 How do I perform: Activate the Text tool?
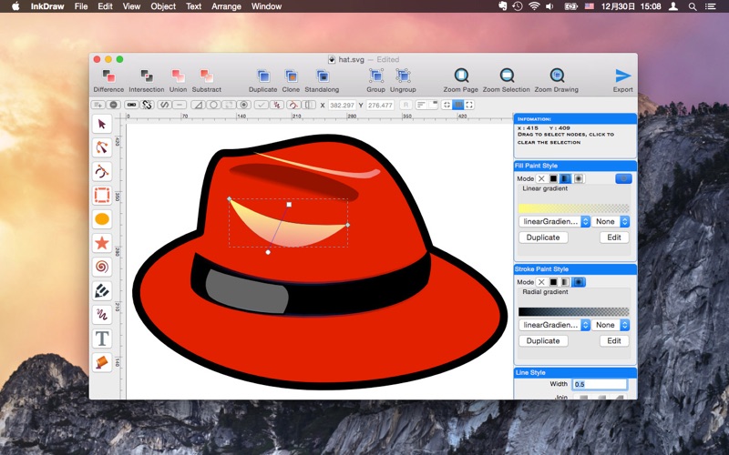click(102, 339)
